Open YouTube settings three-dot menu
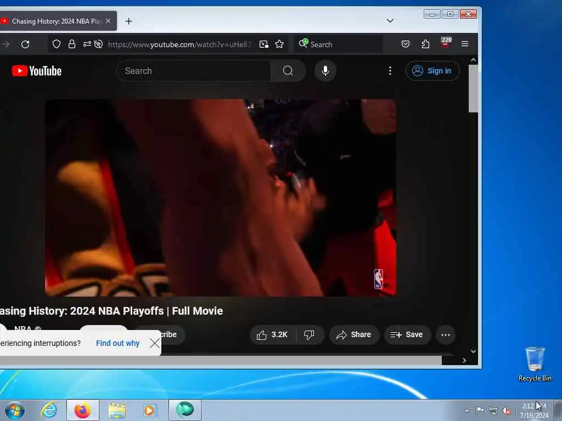Image resolution: width=562 pixels, height=421 pixels. 390,71
